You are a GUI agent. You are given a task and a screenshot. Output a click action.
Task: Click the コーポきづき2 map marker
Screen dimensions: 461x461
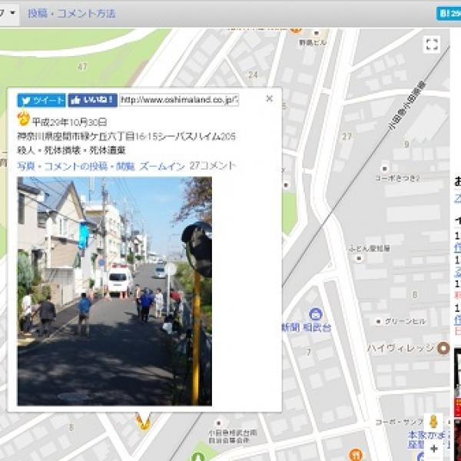click(x=385, y=169)
